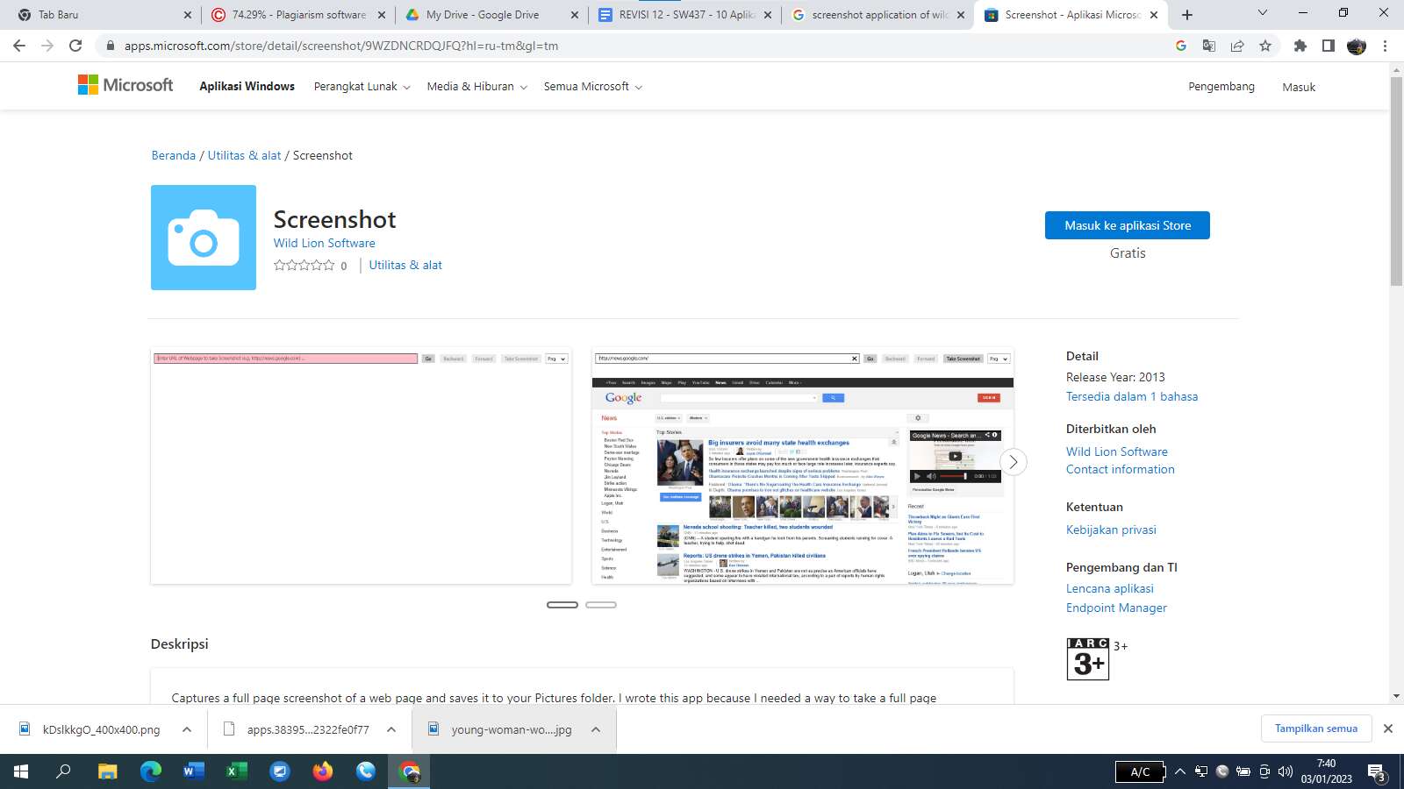1404x789 pixels.
Task: Click the Pengembang link
Action: pyautogui.click(x=1221, y=87)
